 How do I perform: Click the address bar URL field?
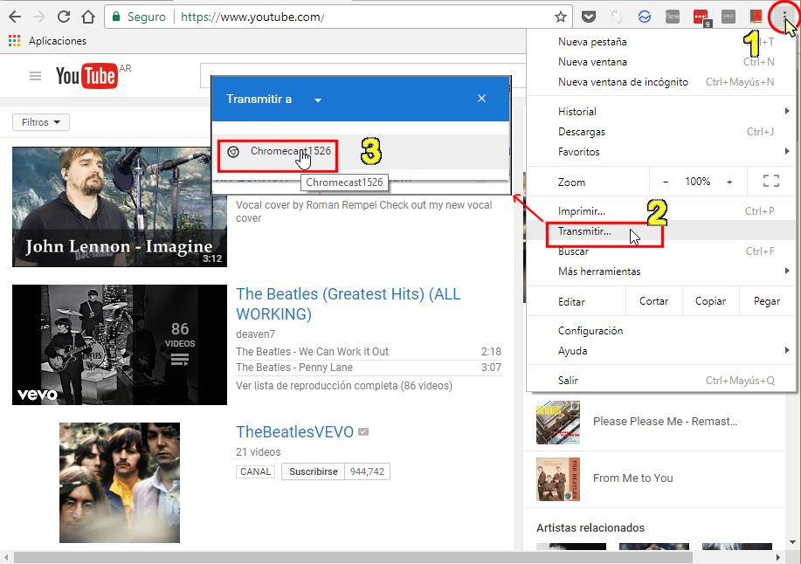338,17
